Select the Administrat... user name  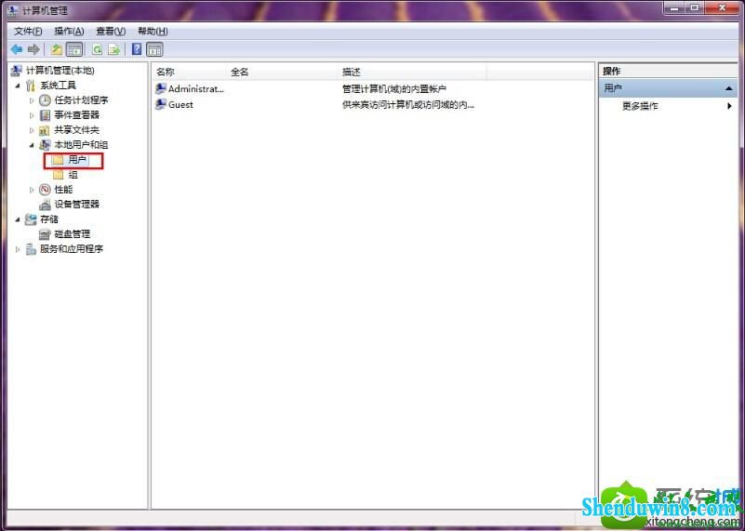(195, 89)
